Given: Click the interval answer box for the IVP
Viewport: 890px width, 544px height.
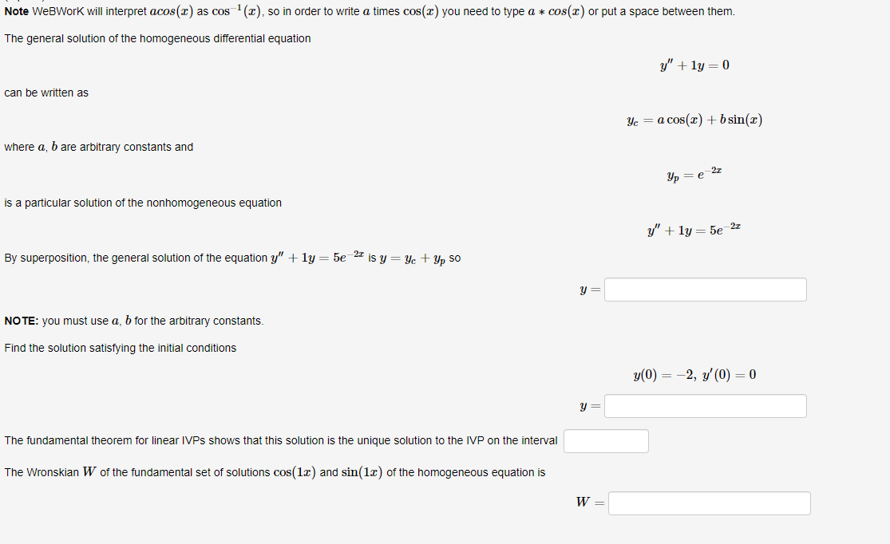Looking at the screenshot, I should [606, 440].
